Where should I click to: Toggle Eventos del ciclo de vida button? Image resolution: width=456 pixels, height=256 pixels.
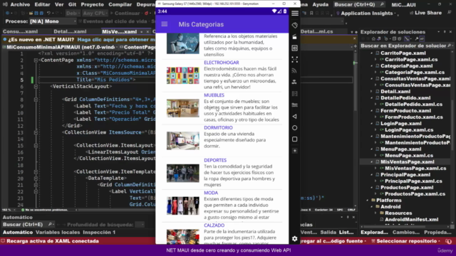pos(113,21)
